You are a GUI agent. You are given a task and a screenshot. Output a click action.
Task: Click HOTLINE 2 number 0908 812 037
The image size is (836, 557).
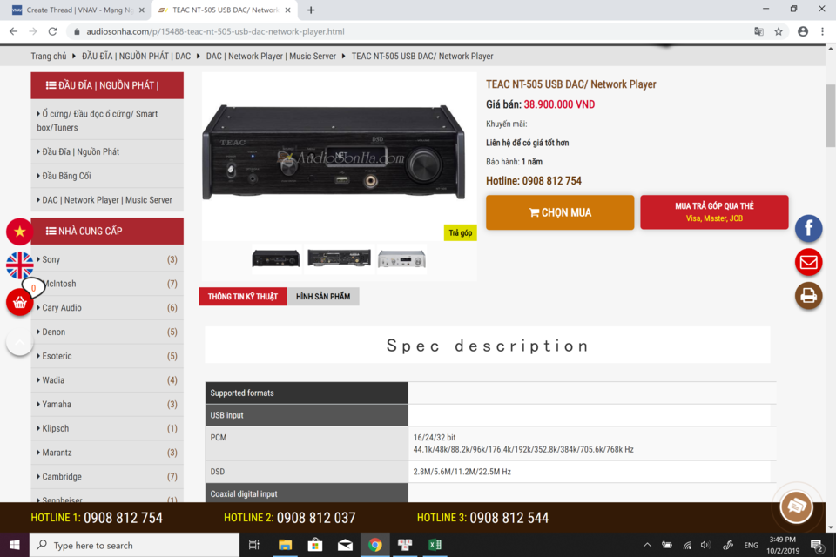coord(316,518)
